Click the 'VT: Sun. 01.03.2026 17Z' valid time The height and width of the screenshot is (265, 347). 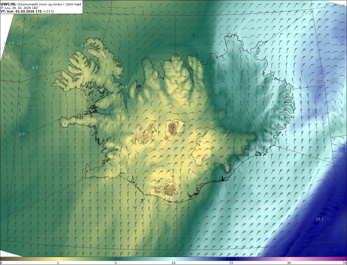tap(21, 11)
